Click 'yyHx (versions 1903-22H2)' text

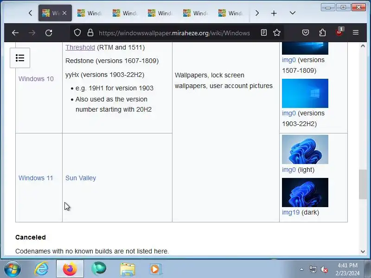105,75
